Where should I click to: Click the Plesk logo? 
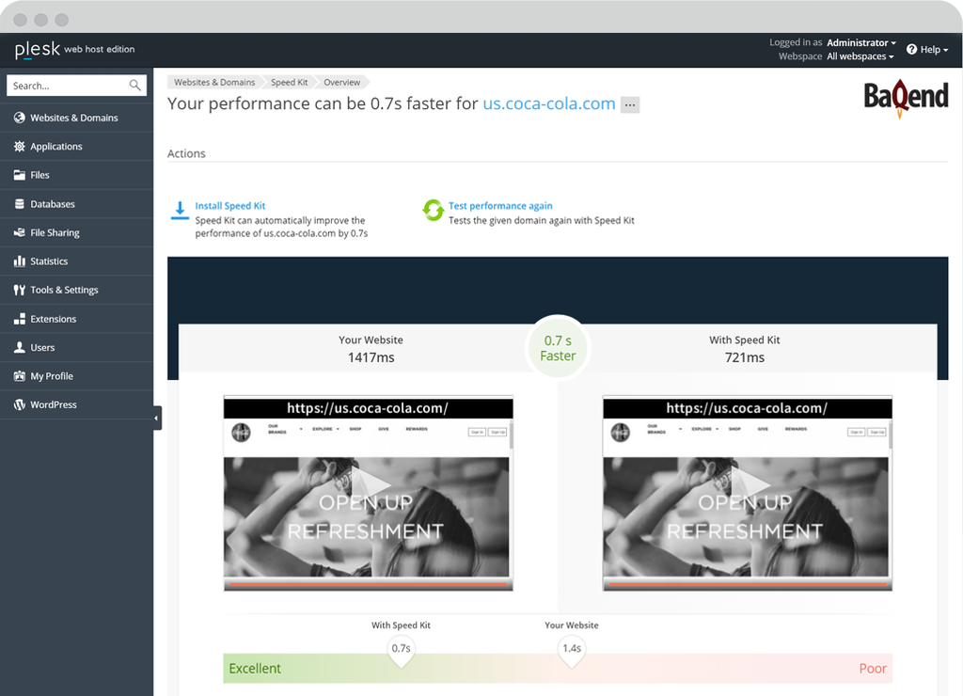coord(38,49)
